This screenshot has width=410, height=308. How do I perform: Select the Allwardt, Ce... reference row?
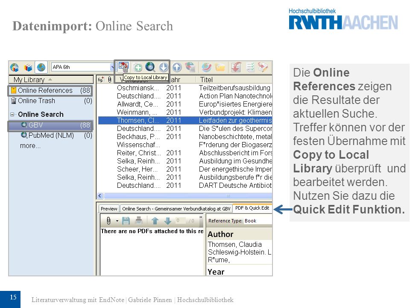coord(185,104)
